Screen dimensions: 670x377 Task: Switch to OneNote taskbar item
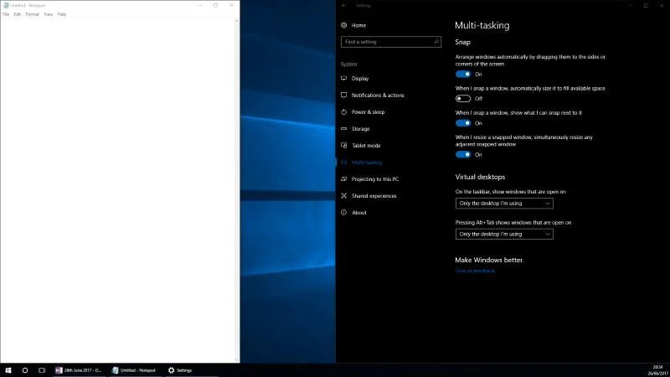pyautogui.click(x=79, y=370)
